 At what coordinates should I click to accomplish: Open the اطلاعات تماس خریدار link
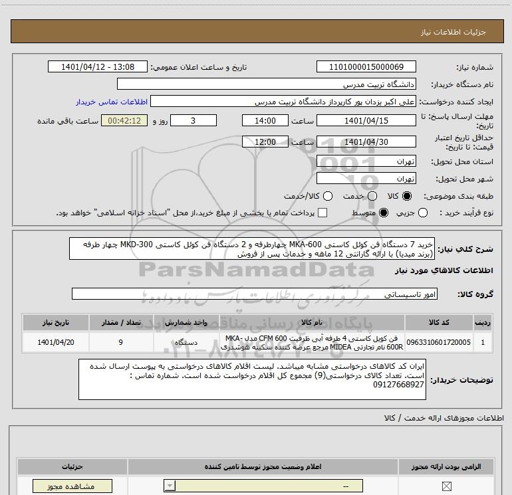[112, 102]
